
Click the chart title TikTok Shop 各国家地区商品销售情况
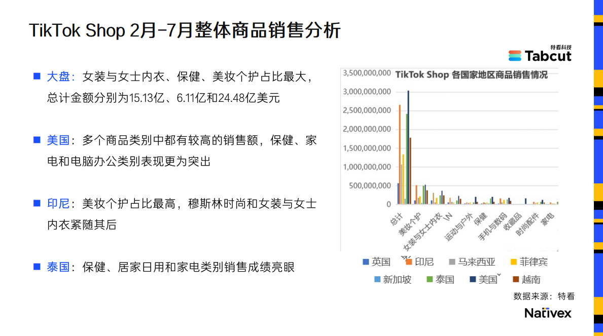[472, 74]
